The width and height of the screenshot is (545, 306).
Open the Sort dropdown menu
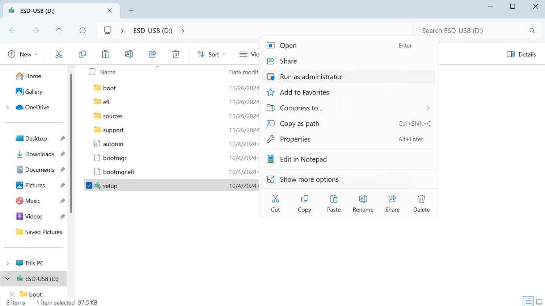[x=211, y=54]
